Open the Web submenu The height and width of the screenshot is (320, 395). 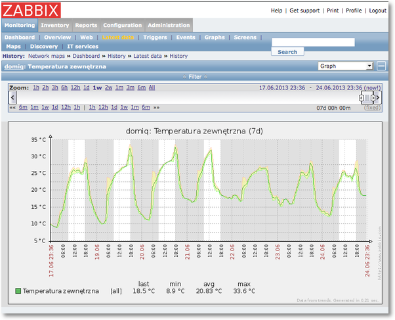coord(87,37)
